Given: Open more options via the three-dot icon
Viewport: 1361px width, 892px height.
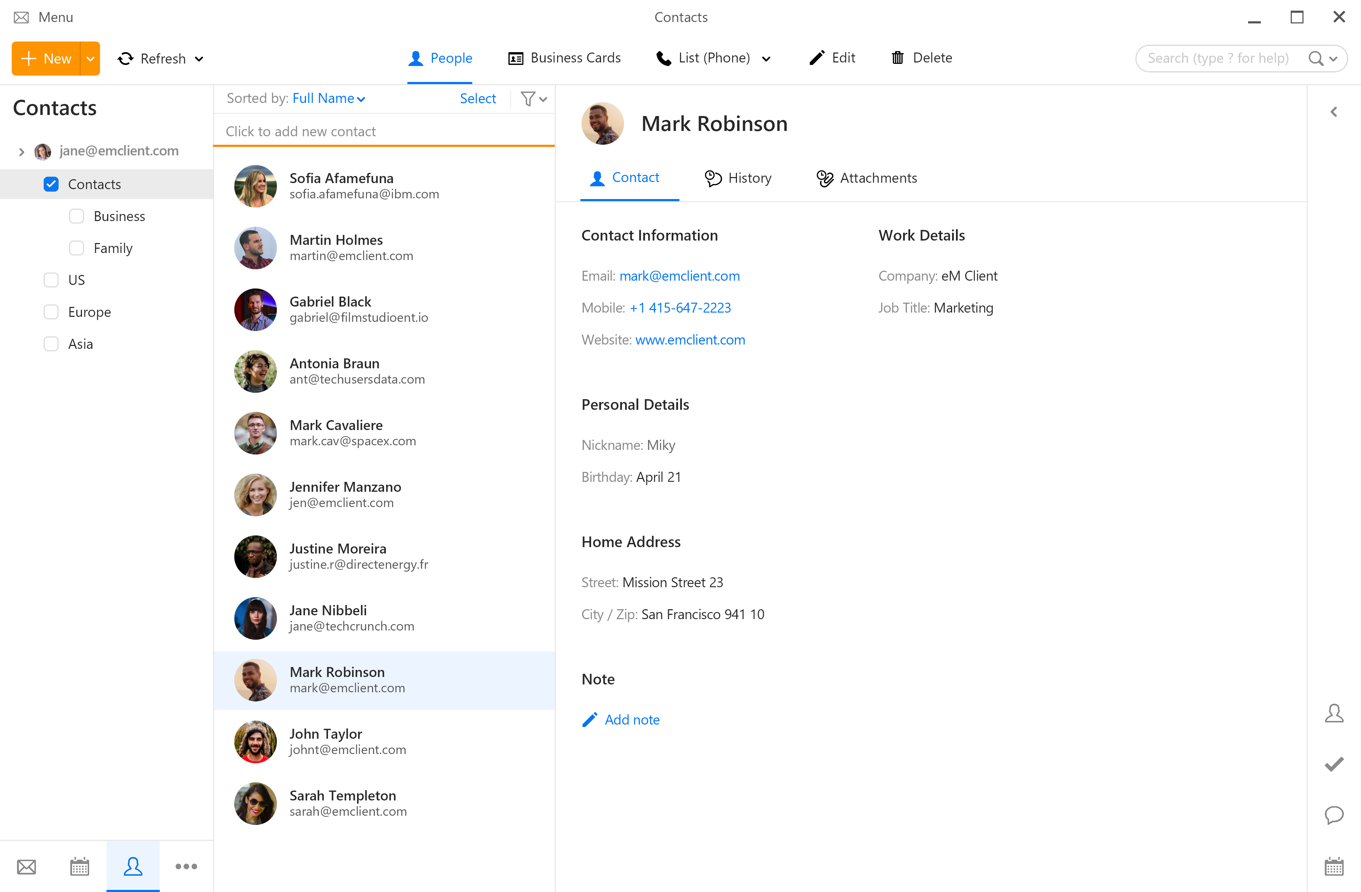Looking at the screenshot, I should (x=186, y=866).
